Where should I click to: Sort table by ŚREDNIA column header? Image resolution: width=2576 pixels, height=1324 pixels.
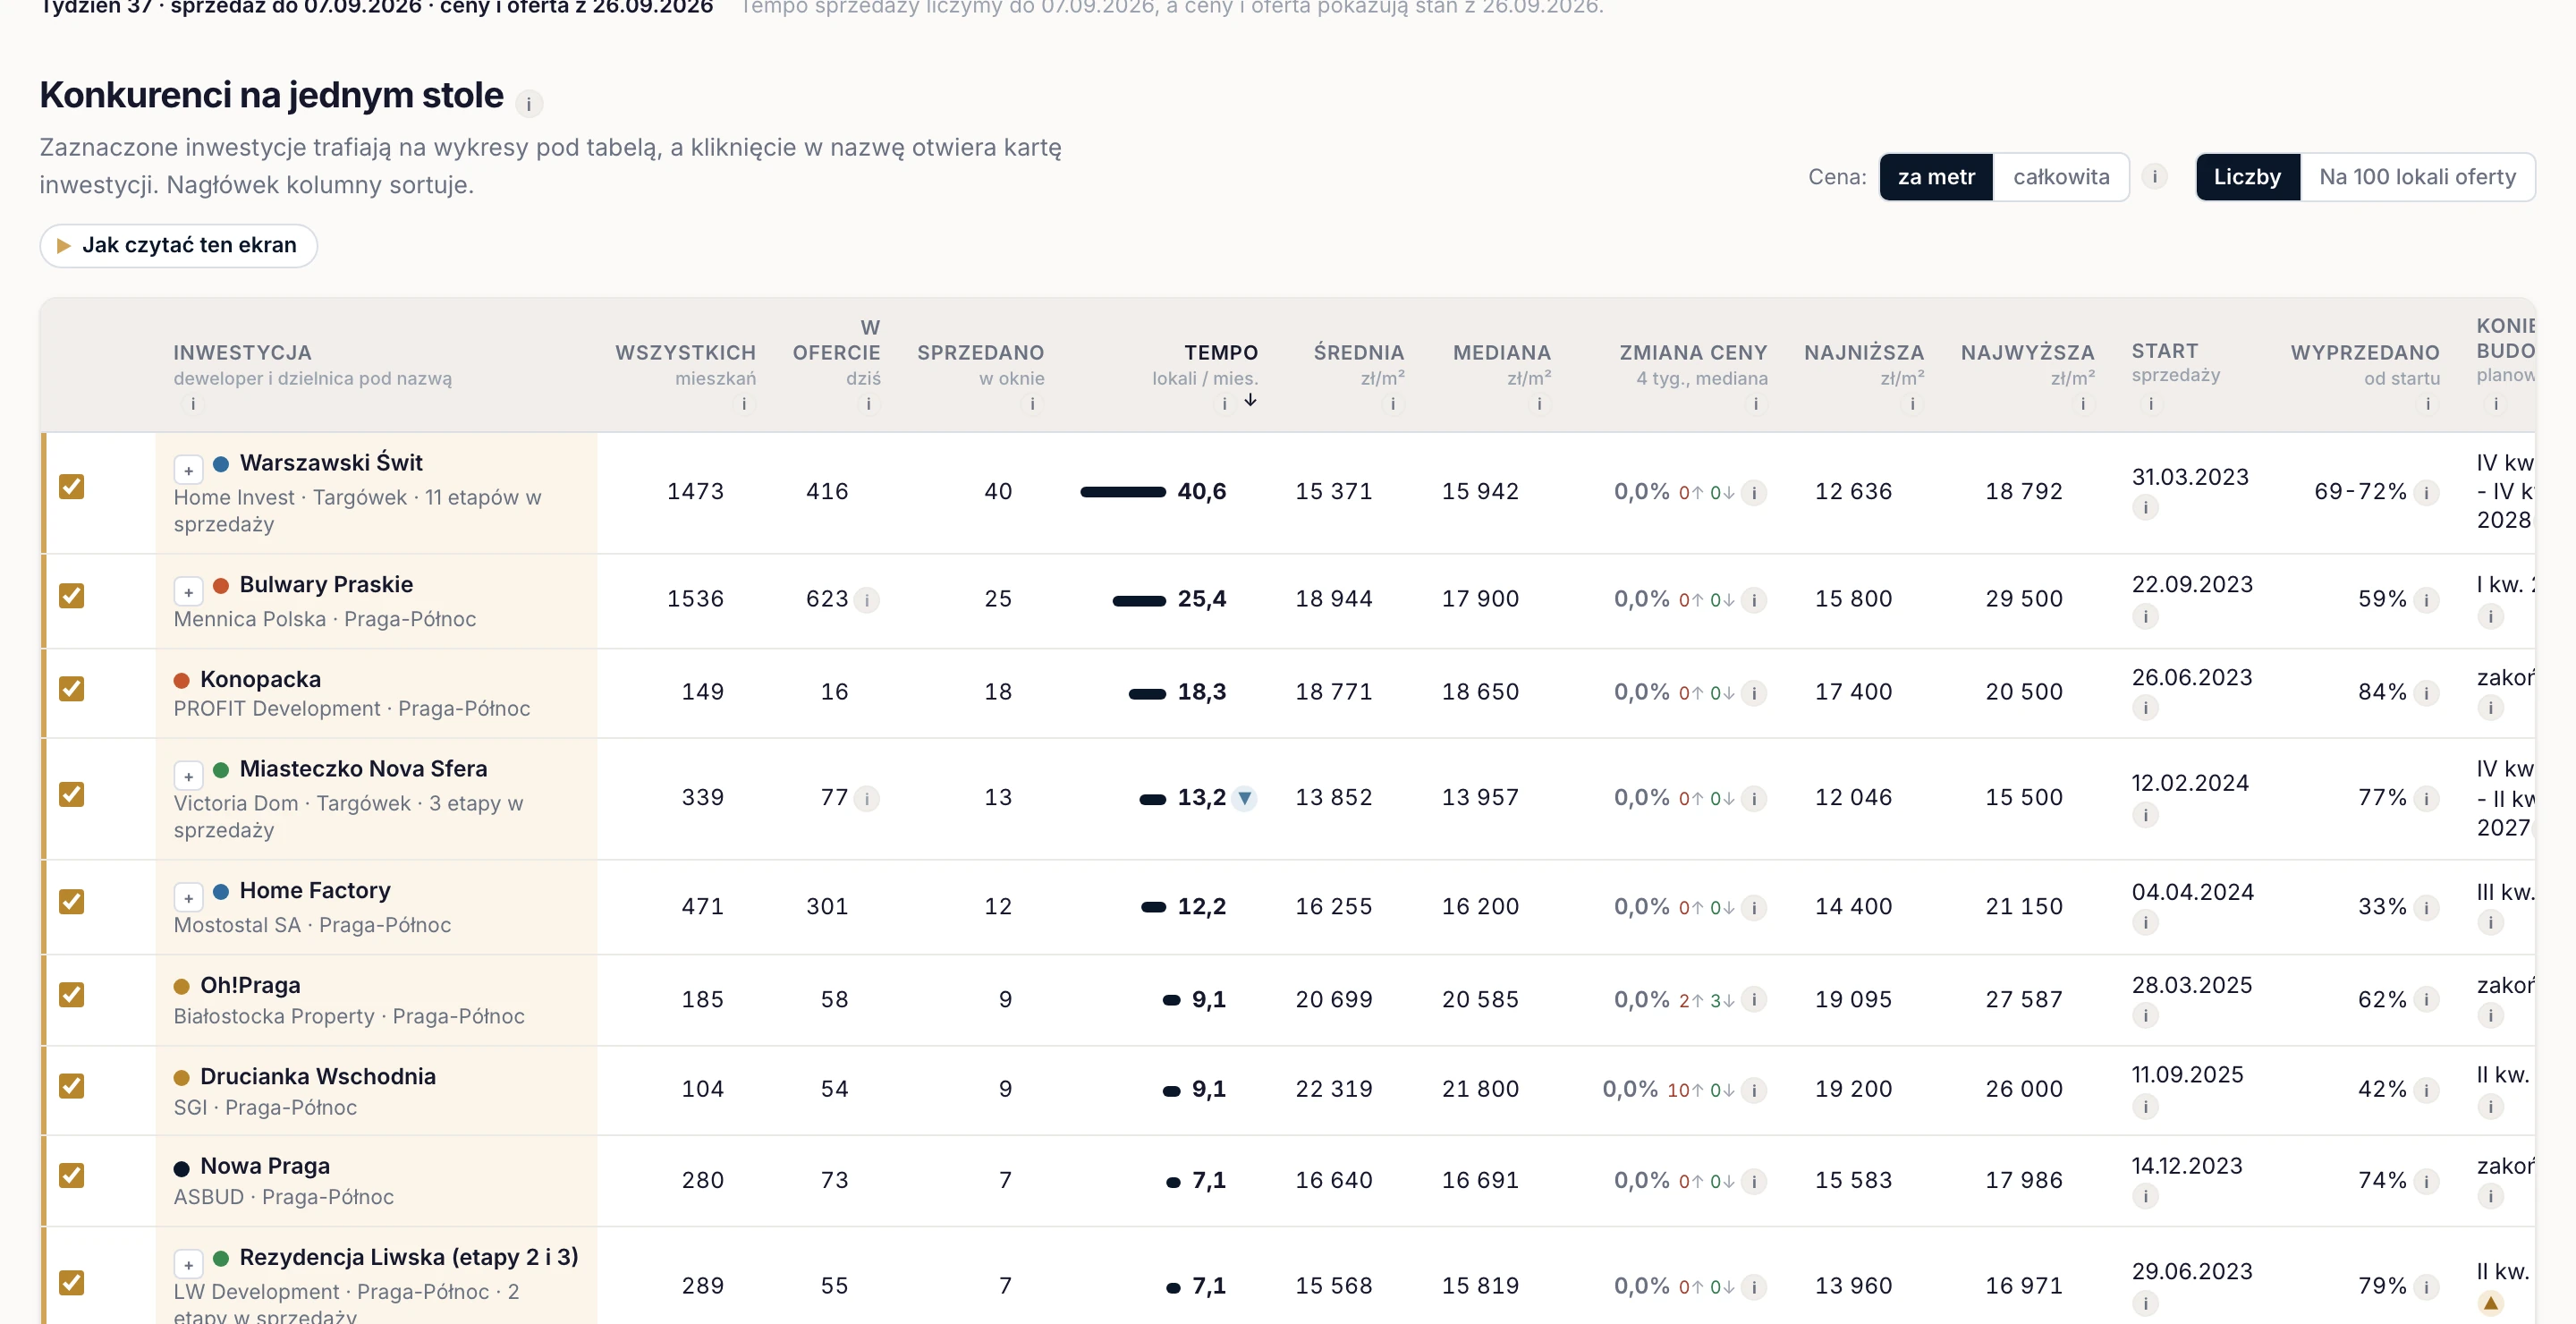click(x=1358, y=352)
